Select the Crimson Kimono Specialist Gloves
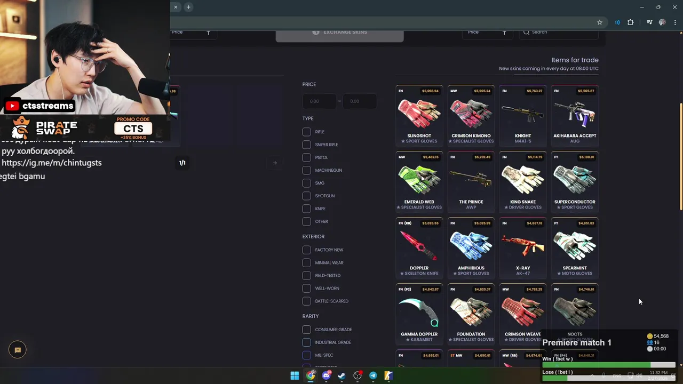Image resolution: width=683 pixels, height=384 pixels. [471, 116]
